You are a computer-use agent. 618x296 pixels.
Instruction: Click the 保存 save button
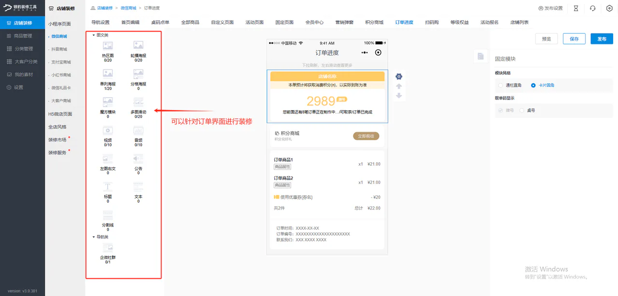(x=574, y=39)
